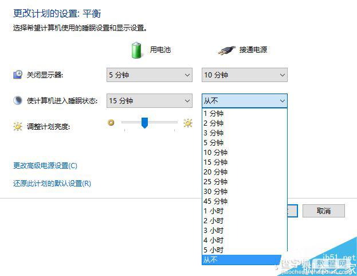Click the heading 更改计划的设置: 平衡
This screenshot has width=357, height=276.
pyautogui.click(x=57, y=13)
